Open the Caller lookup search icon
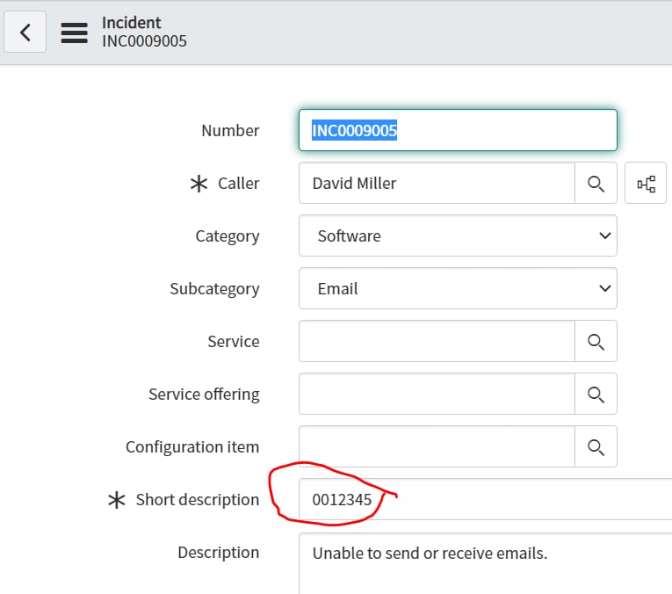Viewport: 672px width, 594px height. [x=596, y=184]
